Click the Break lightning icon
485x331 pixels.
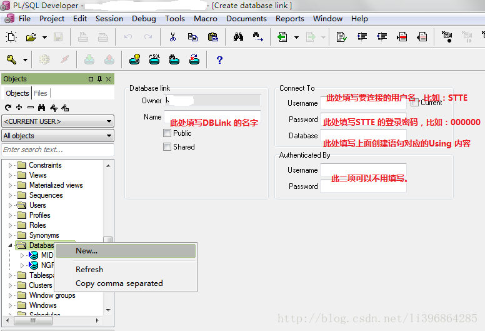pyautogui.click(x=64, y=59)
